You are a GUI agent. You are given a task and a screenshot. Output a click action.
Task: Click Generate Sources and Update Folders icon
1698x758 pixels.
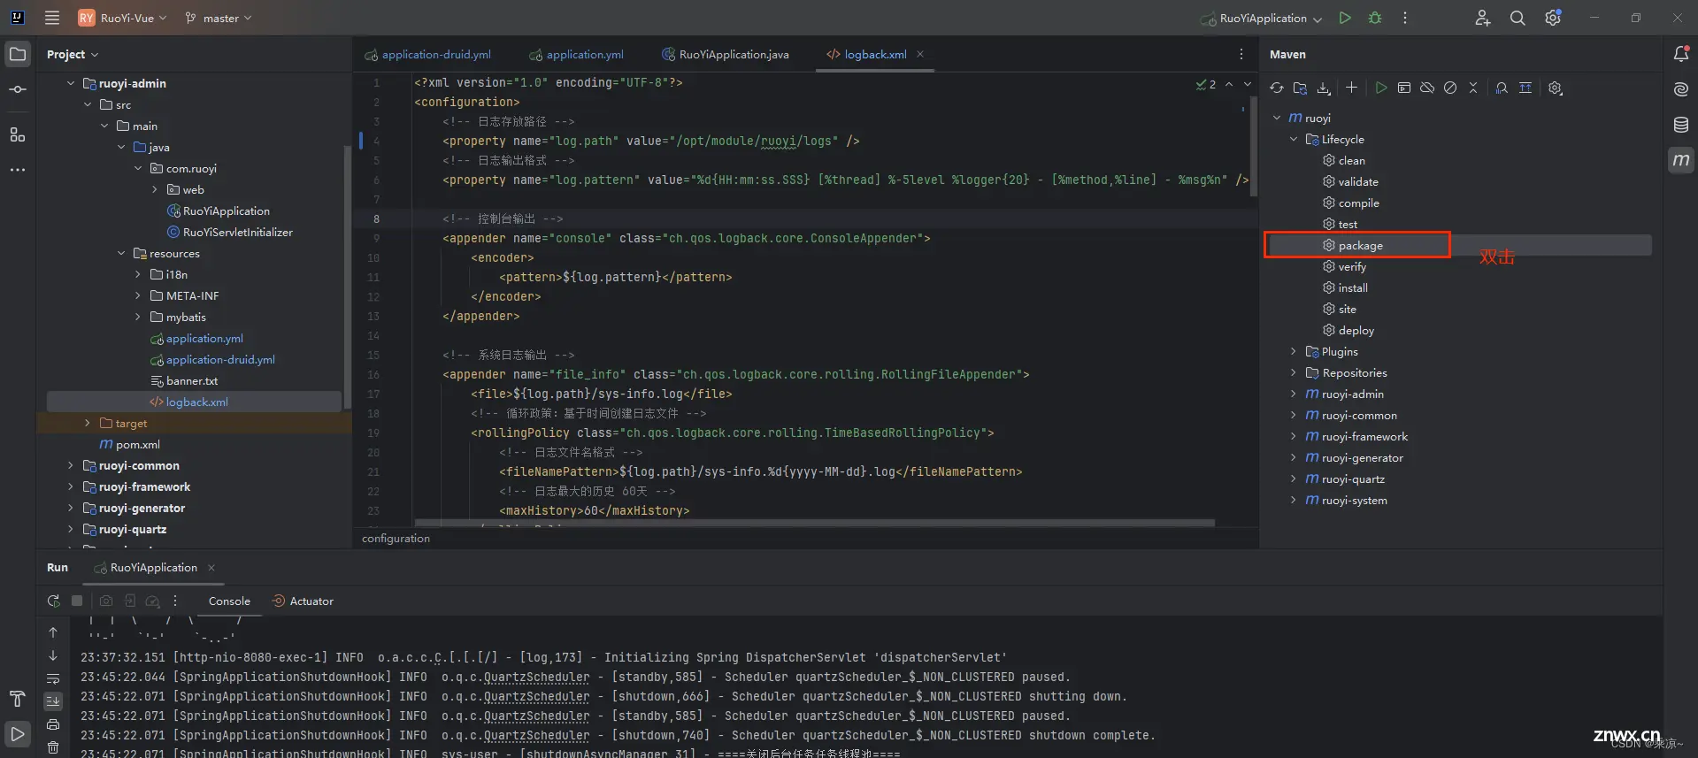(x=1300, y=88)
